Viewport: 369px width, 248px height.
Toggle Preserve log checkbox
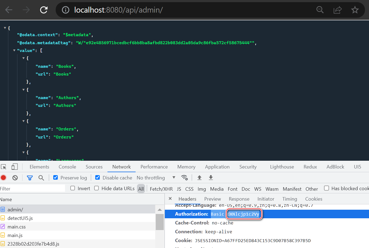pos(56,178)
